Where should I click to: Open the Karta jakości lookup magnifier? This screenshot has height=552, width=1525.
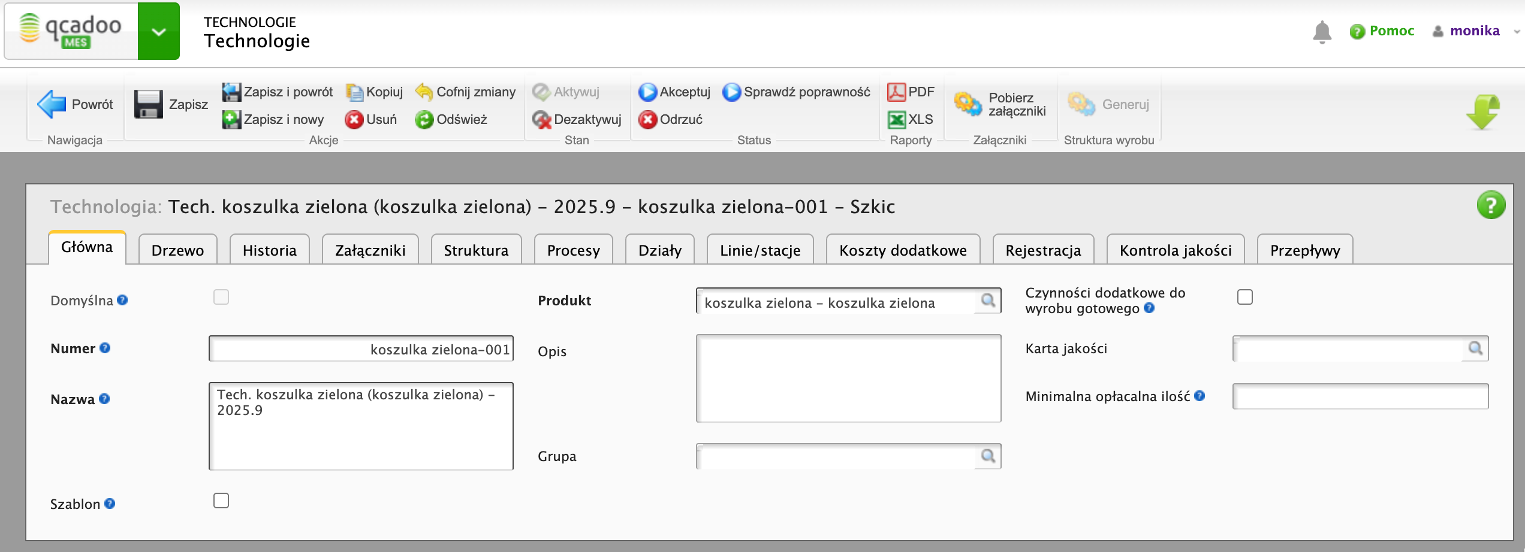click(x=1475, y=348)
